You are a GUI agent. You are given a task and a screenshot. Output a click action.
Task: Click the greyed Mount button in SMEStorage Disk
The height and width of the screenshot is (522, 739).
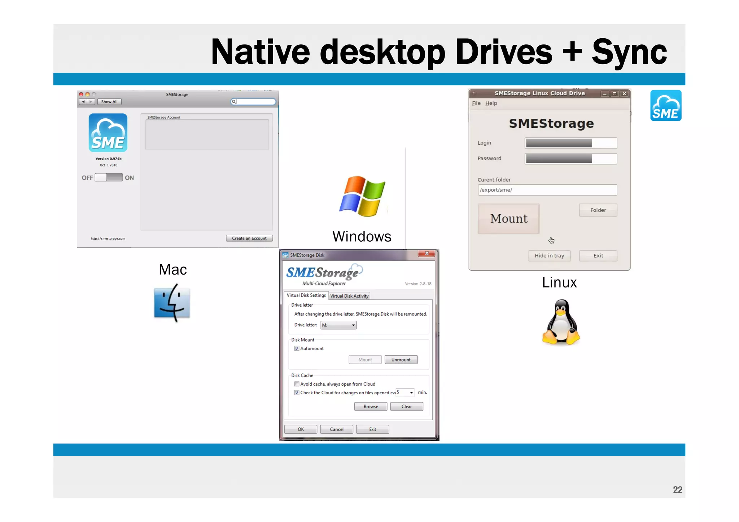[x=365, y=360]
